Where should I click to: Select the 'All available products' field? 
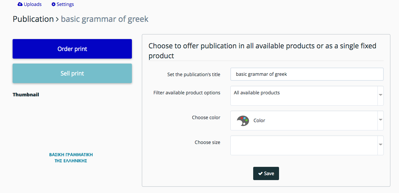tap(304, 95)
